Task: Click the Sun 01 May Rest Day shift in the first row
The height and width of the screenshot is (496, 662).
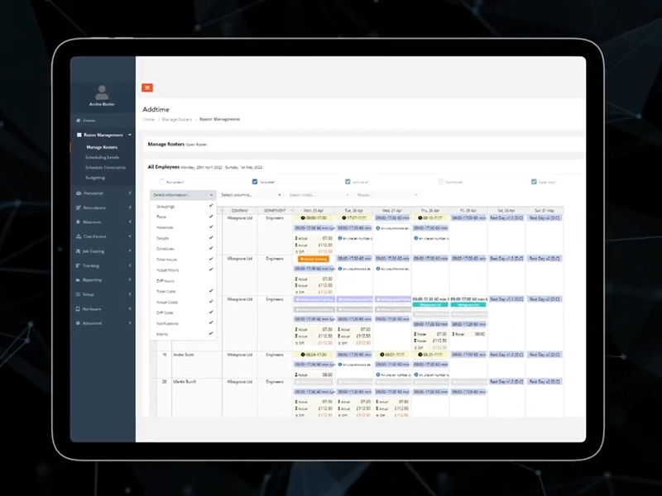Action: pyautogui.click(x=544, y=218)
